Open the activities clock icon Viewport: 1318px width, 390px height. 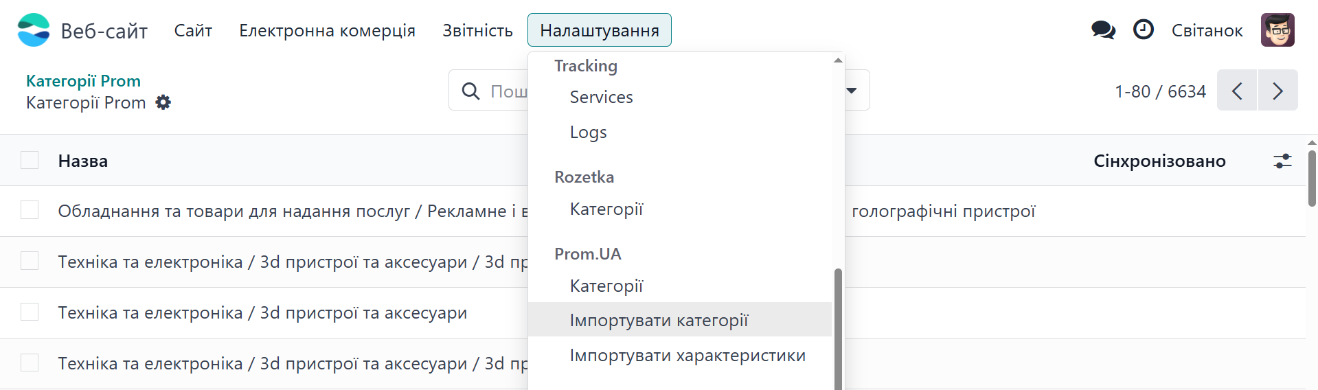tap(1143, 30)
